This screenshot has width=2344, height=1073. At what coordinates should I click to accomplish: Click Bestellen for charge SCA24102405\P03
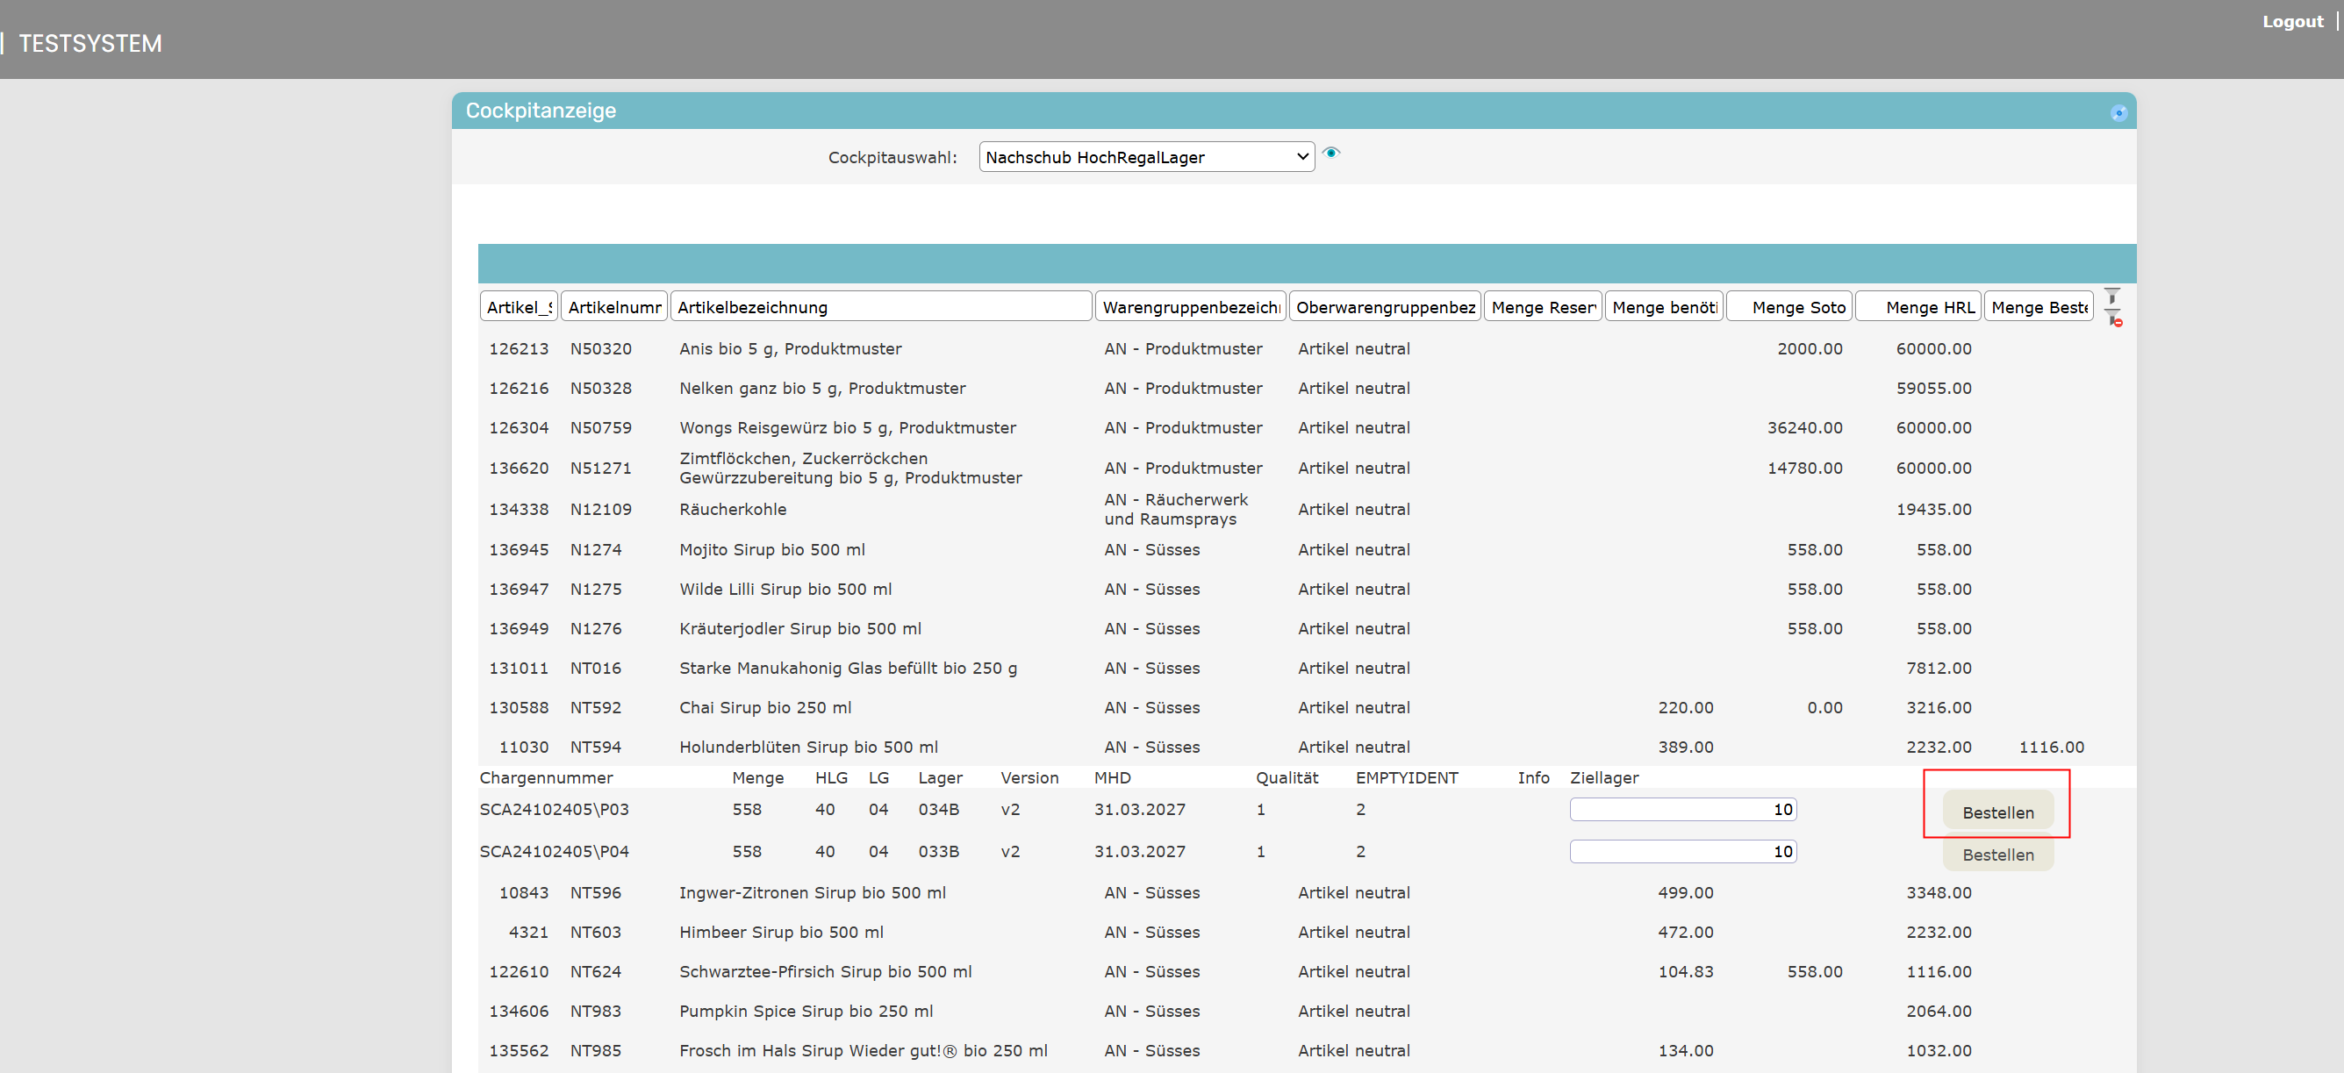1997,812
